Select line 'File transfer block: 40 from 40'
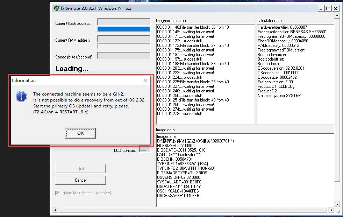This screenshot has height=217, width=343. 193,100
